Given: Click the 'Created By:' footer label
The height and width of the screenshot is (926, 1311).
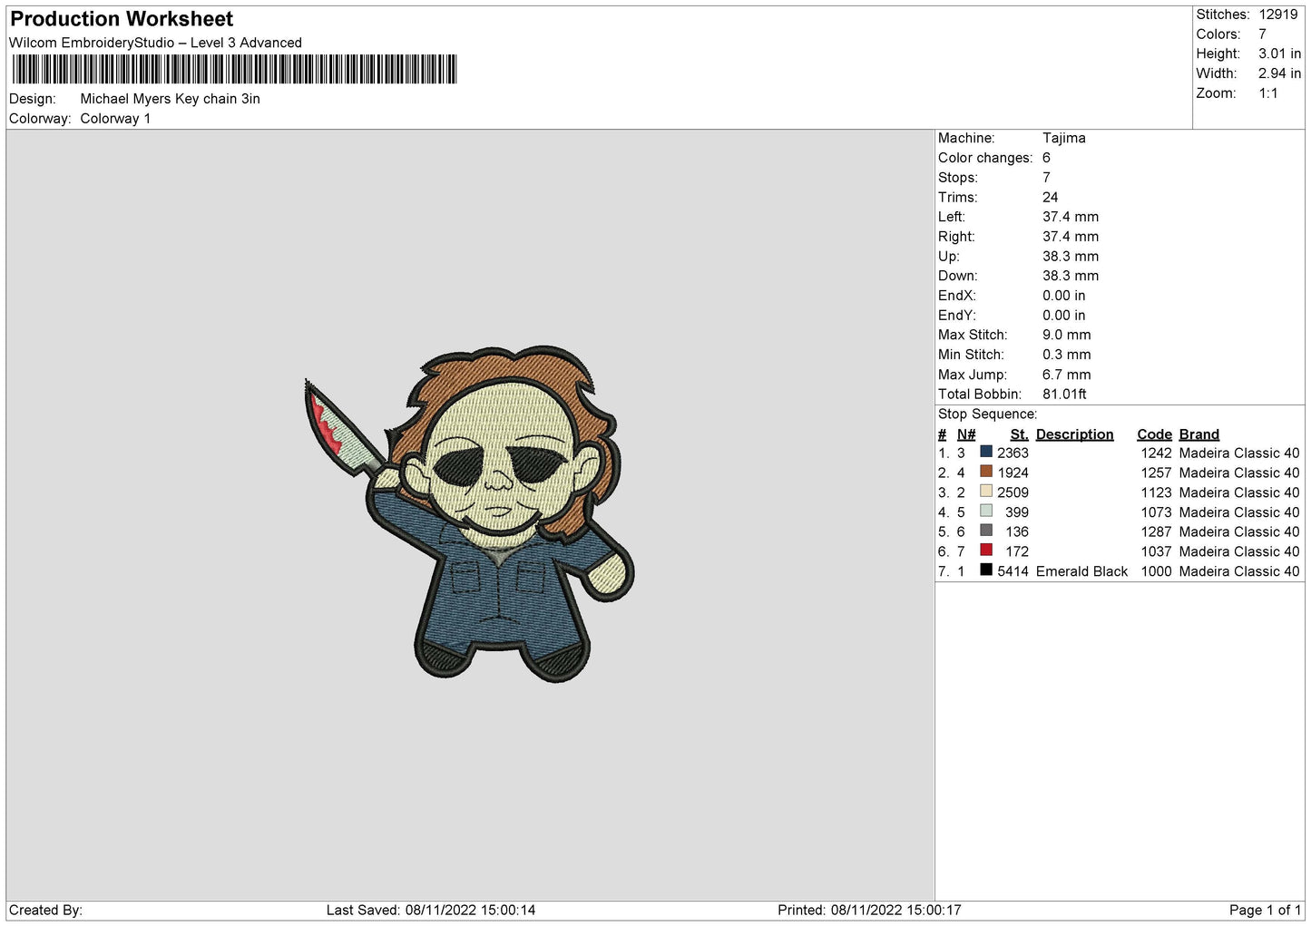Looking at the screenshot, I should point(46,911).
